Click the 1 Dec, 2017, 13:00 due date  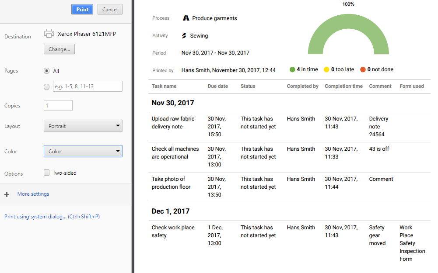tap(215, 235)
